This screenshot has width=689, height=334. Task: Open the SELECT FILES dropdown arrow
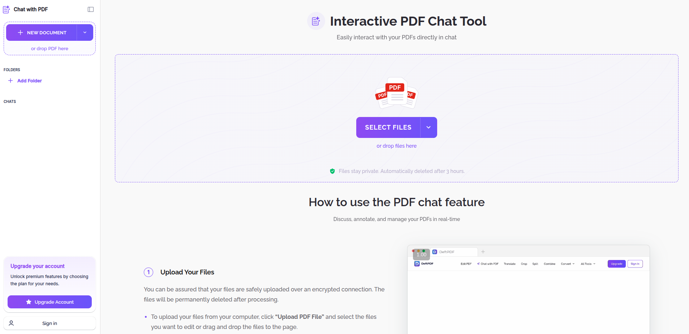[x=429, y=127]
